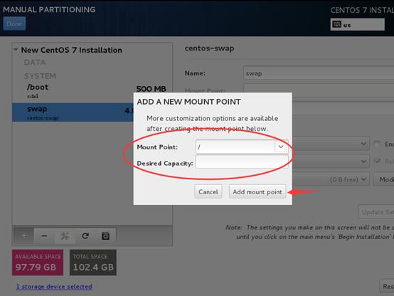Focus the Desired Capacity field
The height and width of the screenshot is (296, 394).
242,162
